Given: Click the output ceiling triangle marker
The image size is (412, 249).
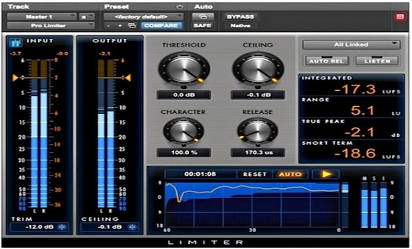Looking at the screenshot, I should click(128, 78).
